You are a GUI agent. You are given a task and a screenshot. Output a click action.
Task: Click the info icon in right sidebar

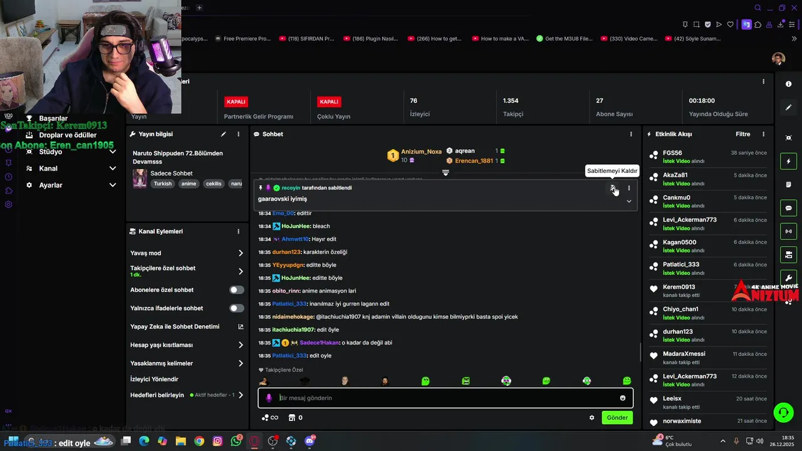pyautogui.click(x=788, y=84)
